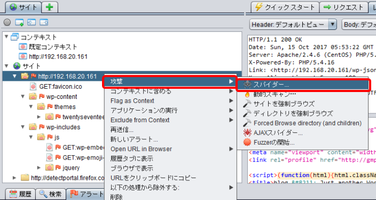
Task: Select GET:wp-emoji tree item
Action: pyautogui.click(x=84, y=157)
